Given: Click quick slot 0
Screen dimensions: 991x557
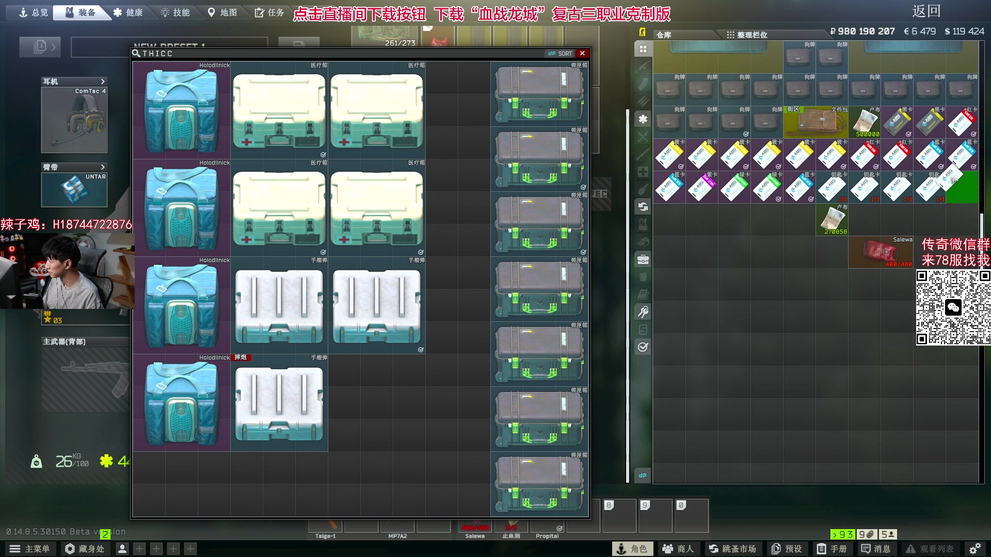Looking at the screenshot, I should tap(692, 515).
